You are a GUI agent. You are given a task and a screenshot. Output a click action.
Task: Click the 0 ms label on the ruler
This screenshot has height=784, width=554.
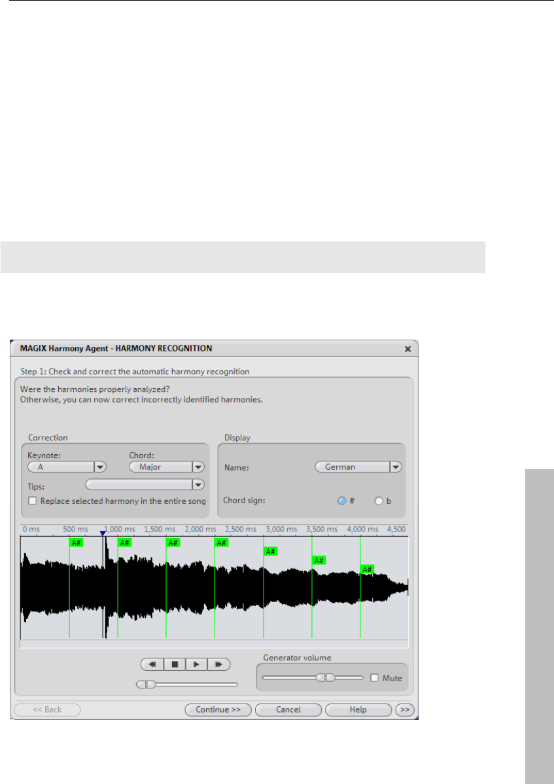pyautogui.click(x=31, y=529)
